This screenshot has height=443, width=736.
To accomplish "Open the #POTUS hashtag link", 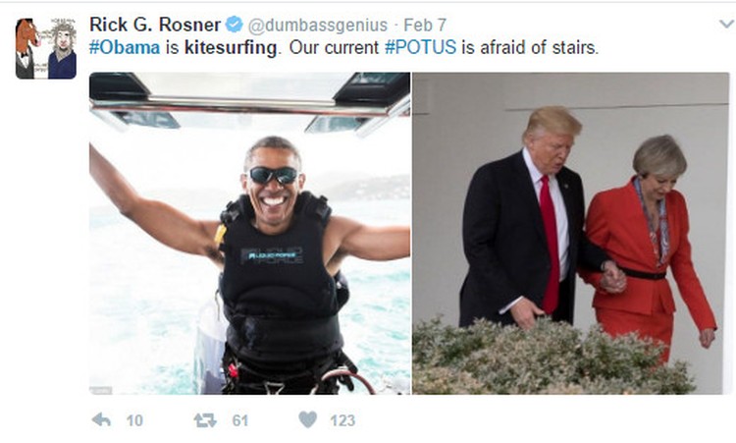I will coord(420,47).
